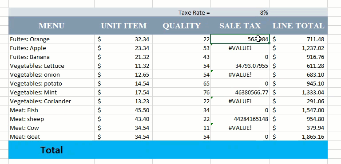The width and height of the screenshot is (341, 164).
Task: Click the Vegetables: Mint menu cell
Action: (x=52, y=92)
